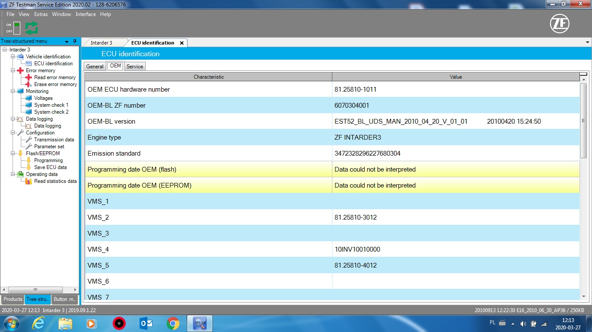Open Outlook from the taskbar
Screen dimensions: 592x332
(146, 323)
